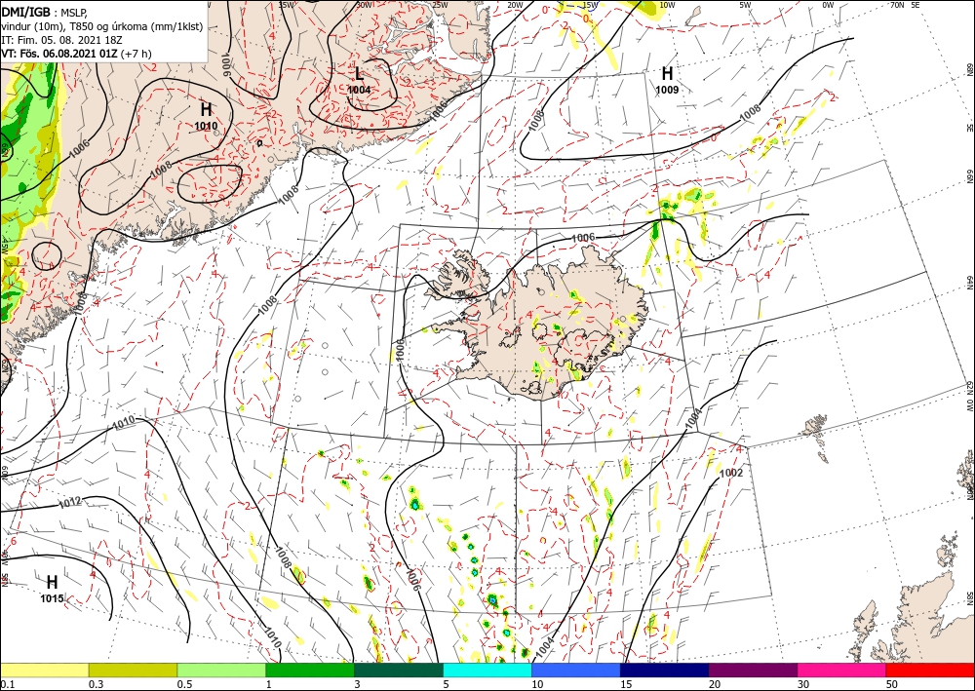Viewport: 975px width, 691px height.
Task: Click the "64N" latitude label
Action: 969,283
